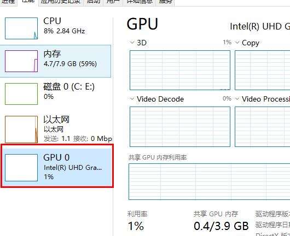Click the Video Decode usage graph
This screenshot has height=236, width=290.
click(x=180, y=127)
